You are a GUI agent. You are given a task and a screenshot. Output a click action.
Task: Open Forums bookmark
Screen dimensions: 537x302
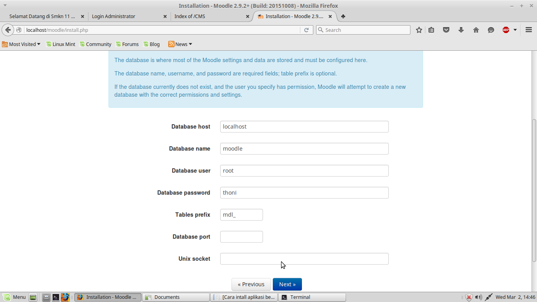pyautogui.click(x=127, y=44)
